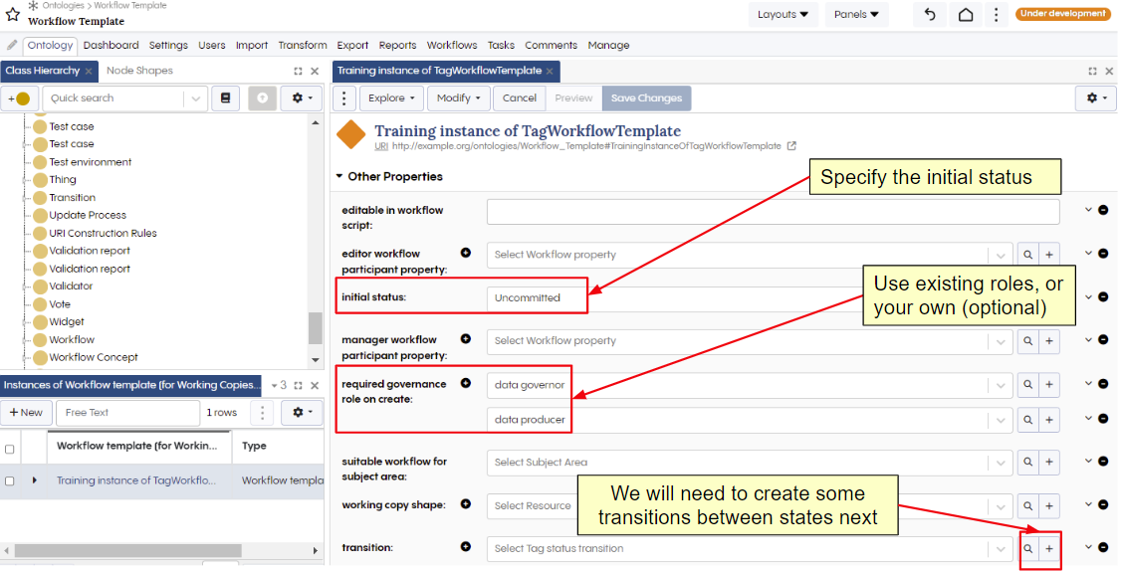Click the Class Hierarchy scroll down arrow
This screenshot has height=571, width=1122.
click(316, 360)
